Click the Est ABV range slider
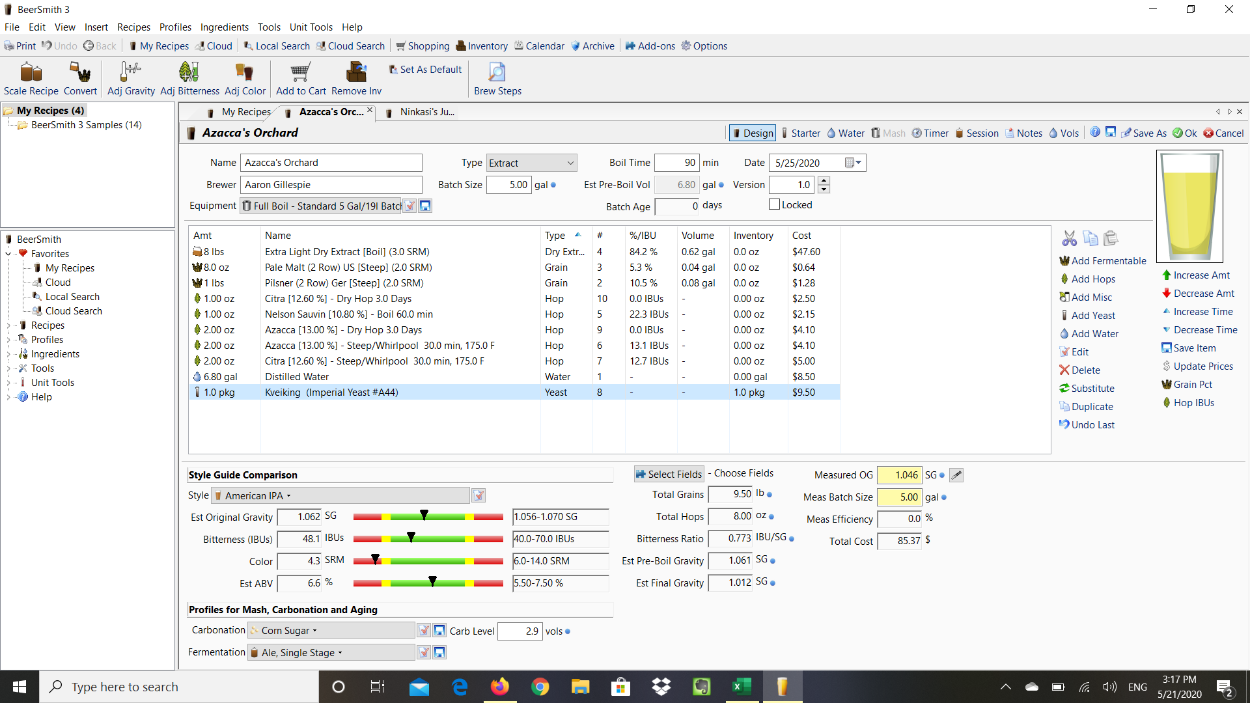Screen dimensions: 1250x703 point(428,583)
